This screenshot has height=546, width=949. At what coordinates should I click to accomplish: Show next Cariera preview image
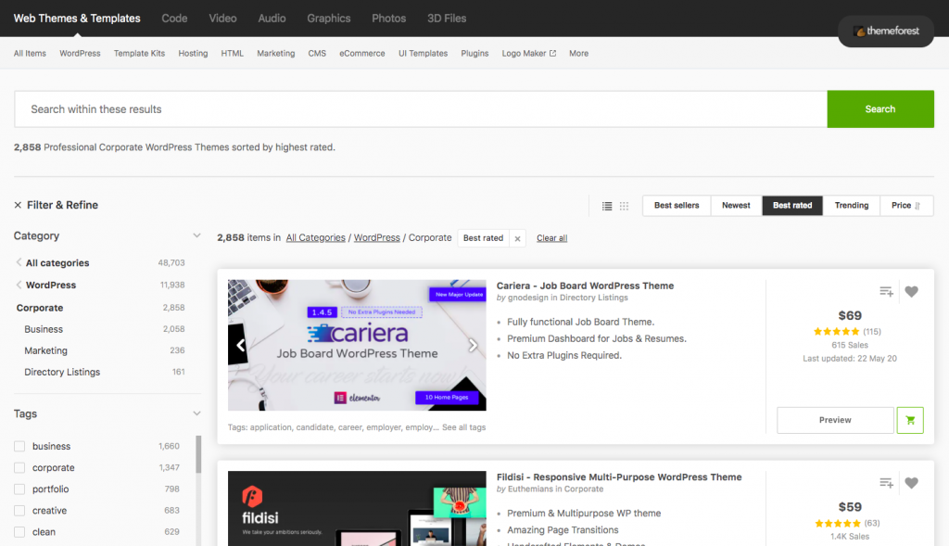click(x=473, y=345)
